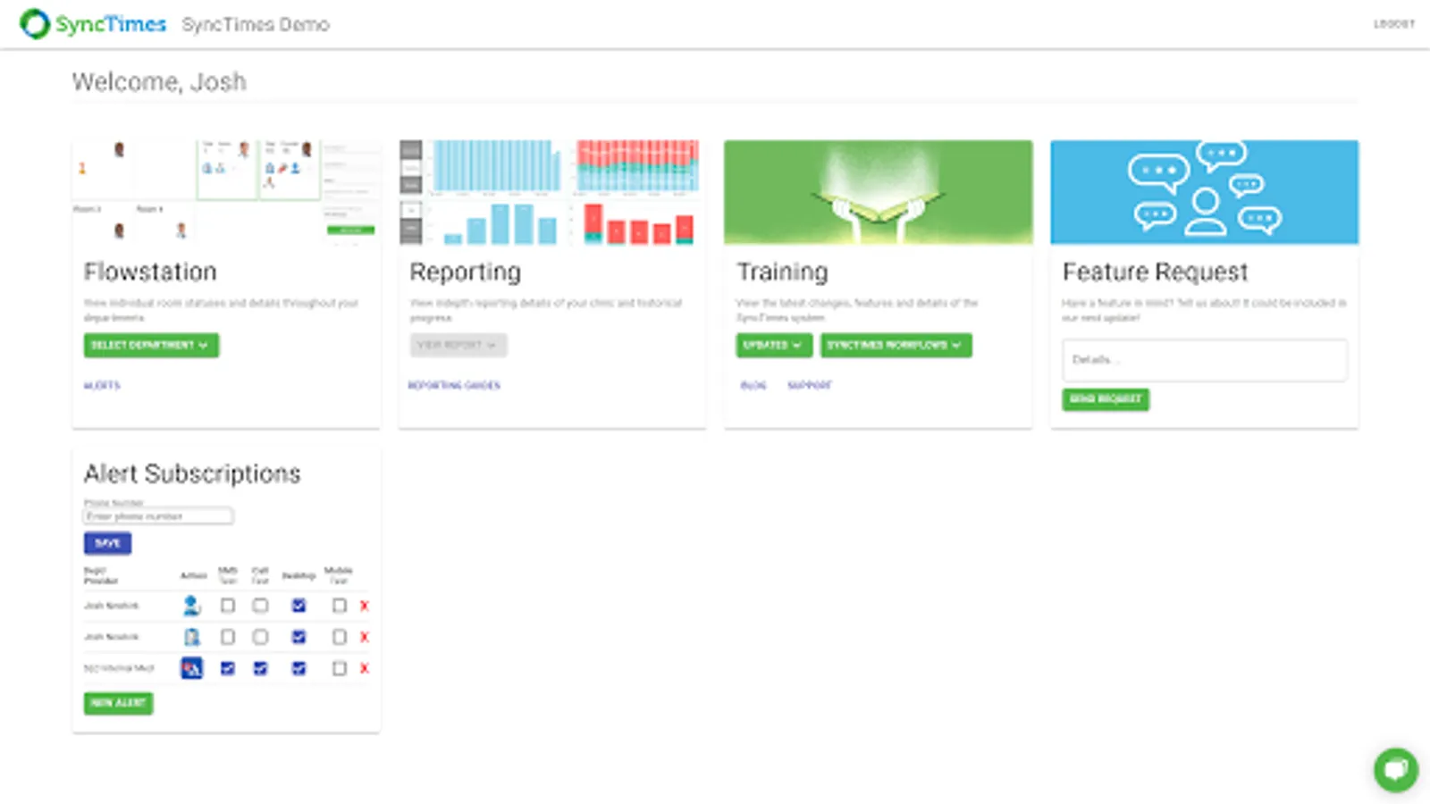Enable Mobile Text for second Josh Newkirk row
The height and width of the screenshot is (804, 1430).
click(x=339, y=637)
